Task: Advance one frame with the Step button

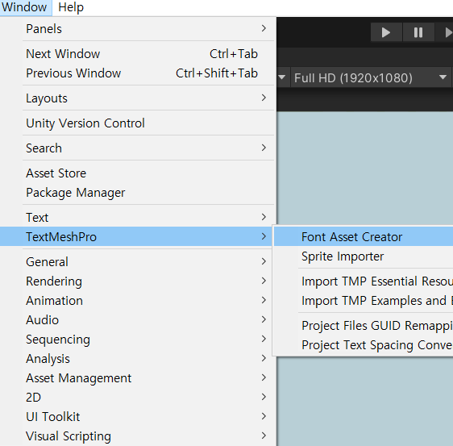Action: [x=445, y=32]
